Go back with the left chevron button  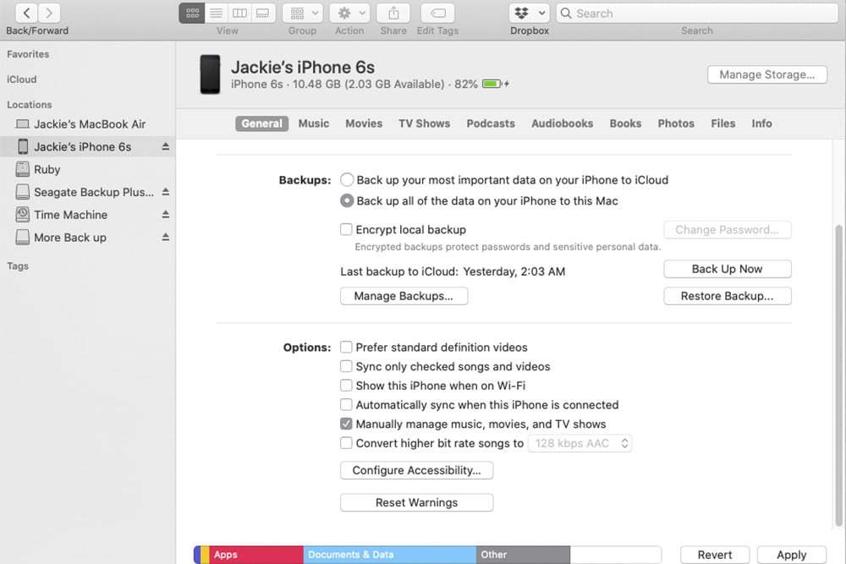(x=26, y=13)
